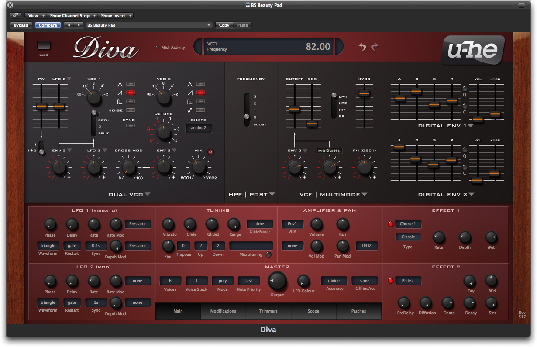
Task: Toggle the VCO Sync button
Action: pos(130,126)
